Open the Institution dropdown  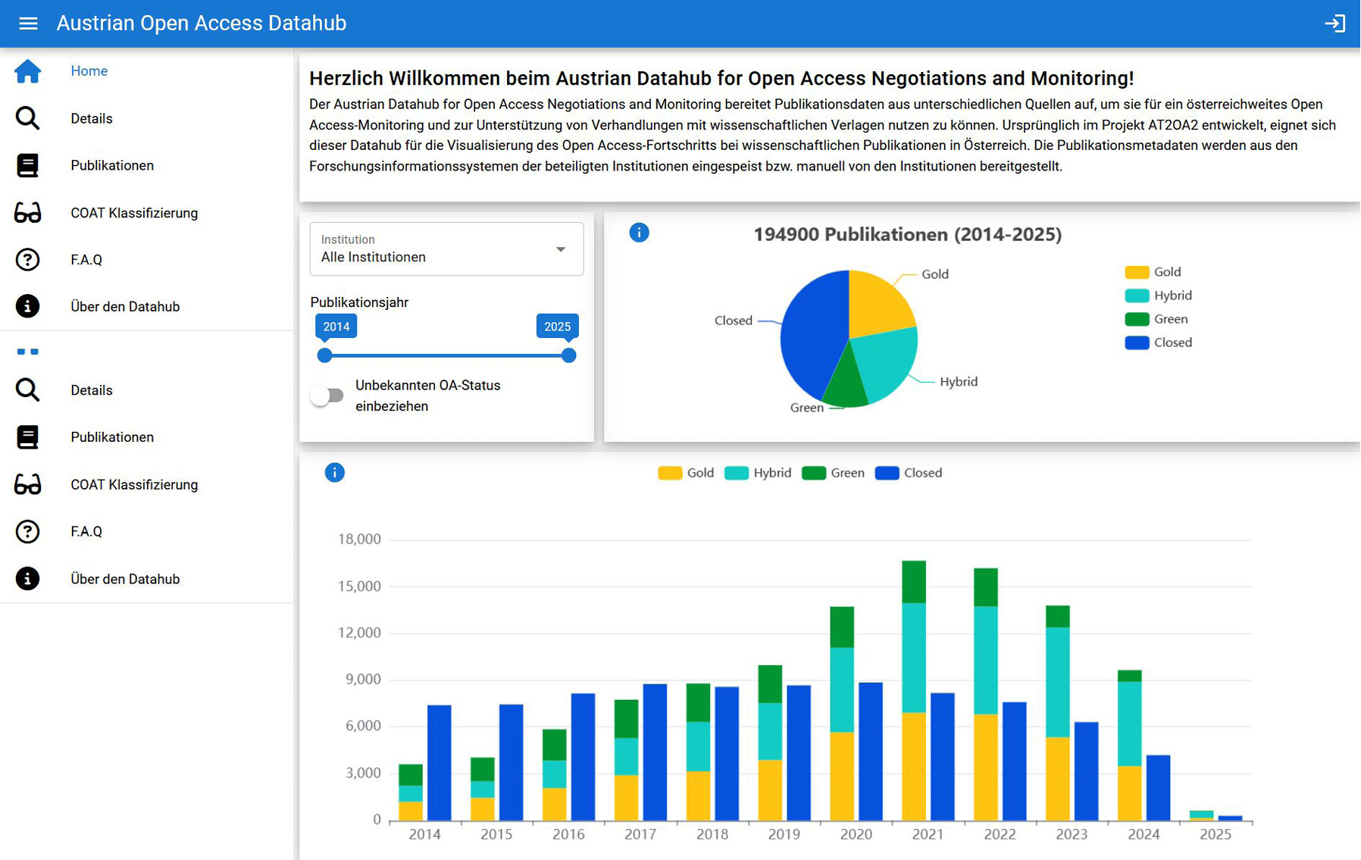point(446,250)
